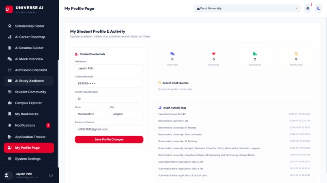
Task: Click the My Bookmarks bookmark icon
Action: pos(10,114)
